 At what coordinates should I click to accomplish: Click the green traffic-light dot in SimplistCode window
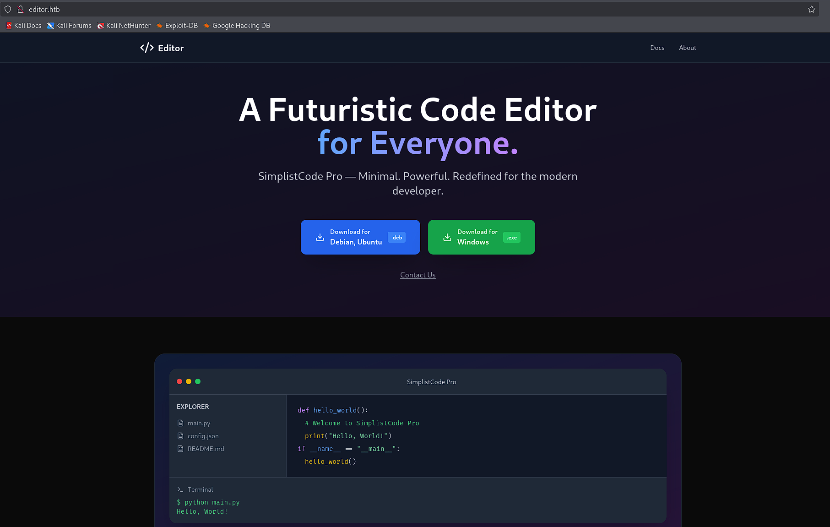(197, 381)
